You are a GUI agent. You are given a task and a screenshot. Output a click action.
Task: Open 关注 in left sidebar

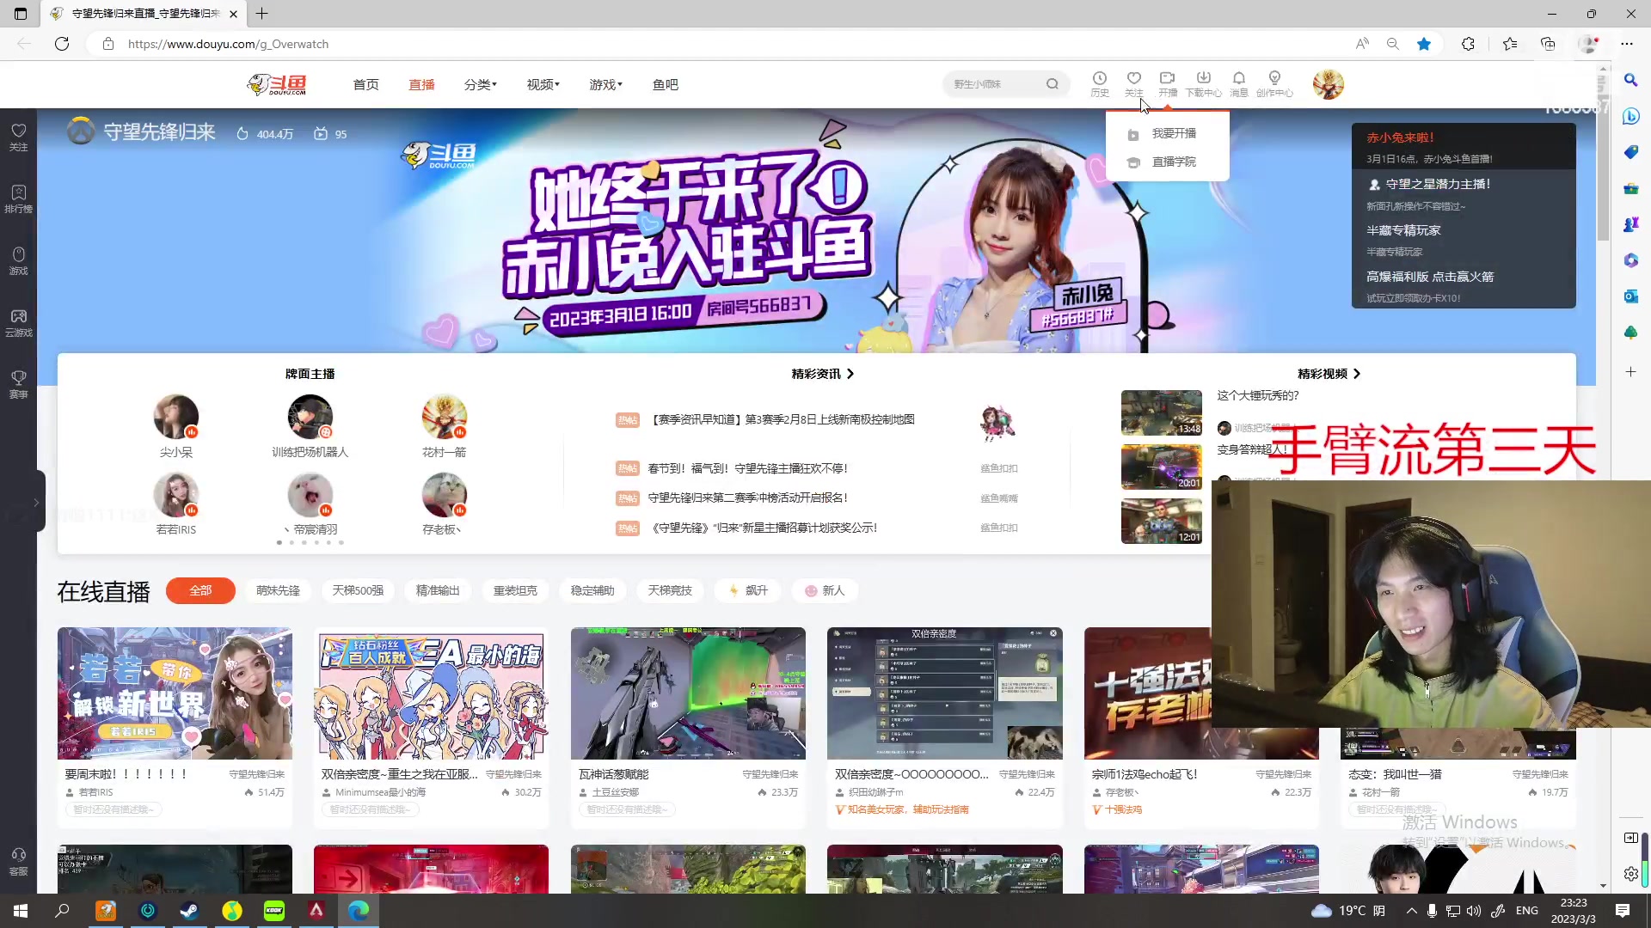pos(18,137)
